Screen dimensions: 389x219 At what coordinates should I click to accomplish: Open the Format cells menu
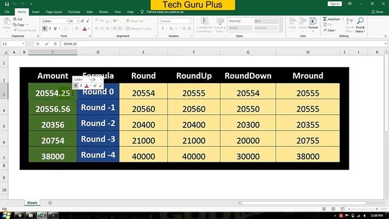point(313,24)
